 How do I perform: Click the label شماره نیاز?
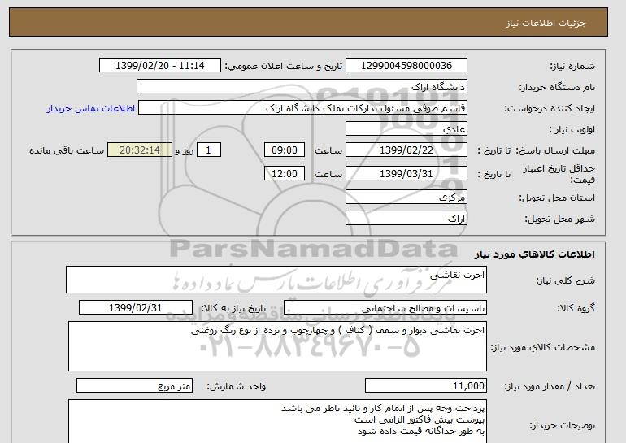[572, 67]
